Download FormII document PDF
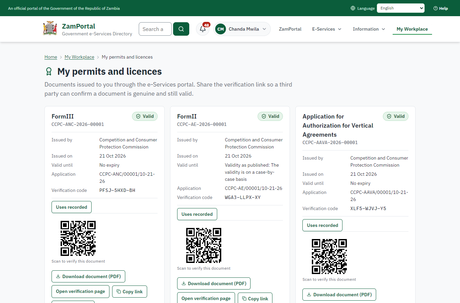The height and width of the screenshot is (303, 460). (214, 283)
